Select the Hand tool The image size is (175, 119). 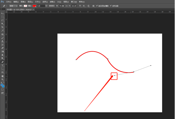tap(3, 76)
